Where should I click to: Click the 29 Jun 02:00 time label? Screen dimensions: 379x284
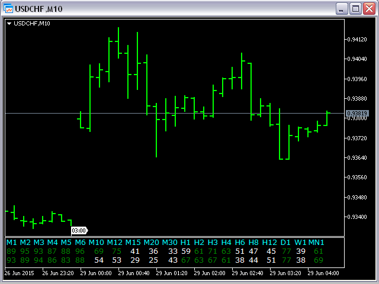click(210, 273)
